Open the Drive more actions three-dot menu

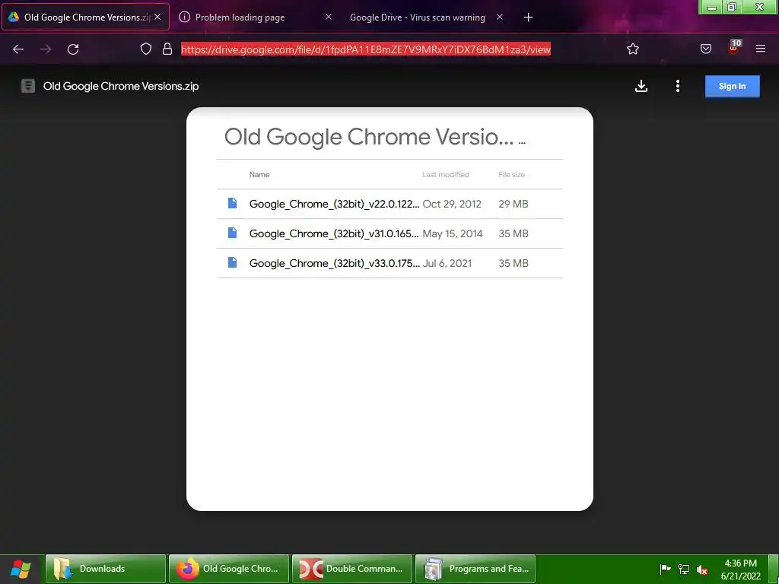point(677,86)
